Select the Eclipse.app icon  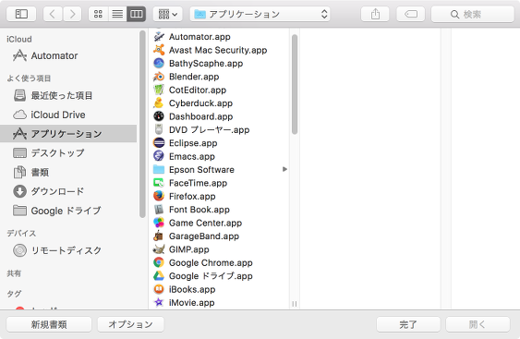tap(159, 142)
